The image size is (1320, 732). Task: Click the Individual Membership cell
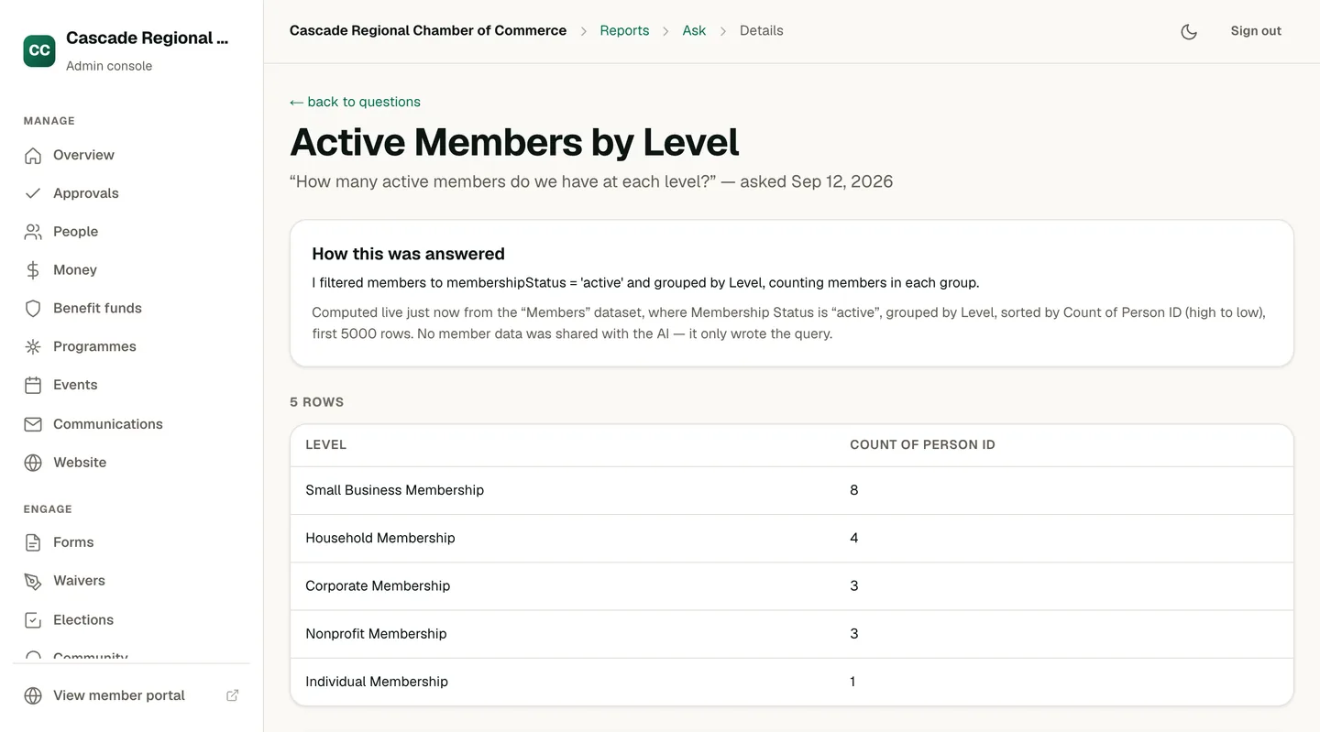click(x=377, y=682)
